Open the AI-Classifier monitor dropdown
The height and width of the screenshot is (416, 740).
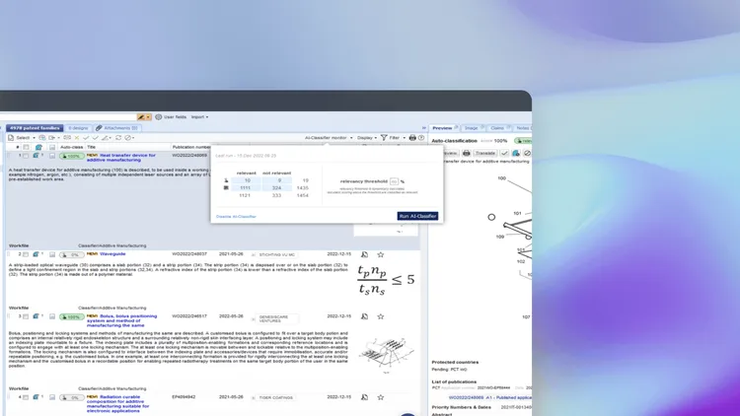[329, 138]
